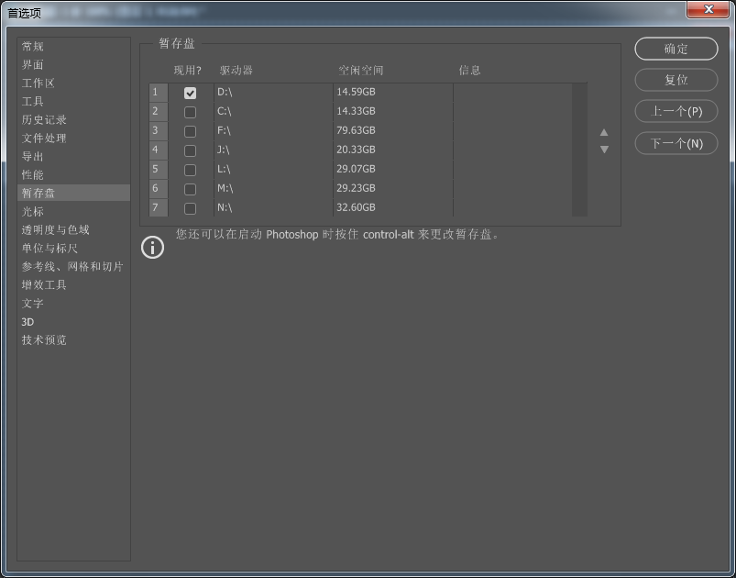Select row number 4 in disk list
The image size is (736, 578).
pyautogui.click(x=159, y=150)
